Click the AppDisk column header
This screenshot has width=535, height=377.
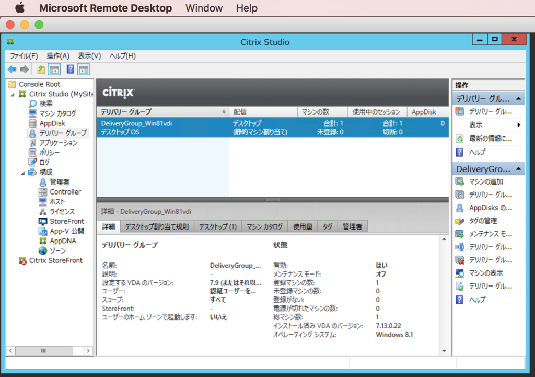pyautogui.click(x=427, y=112)
